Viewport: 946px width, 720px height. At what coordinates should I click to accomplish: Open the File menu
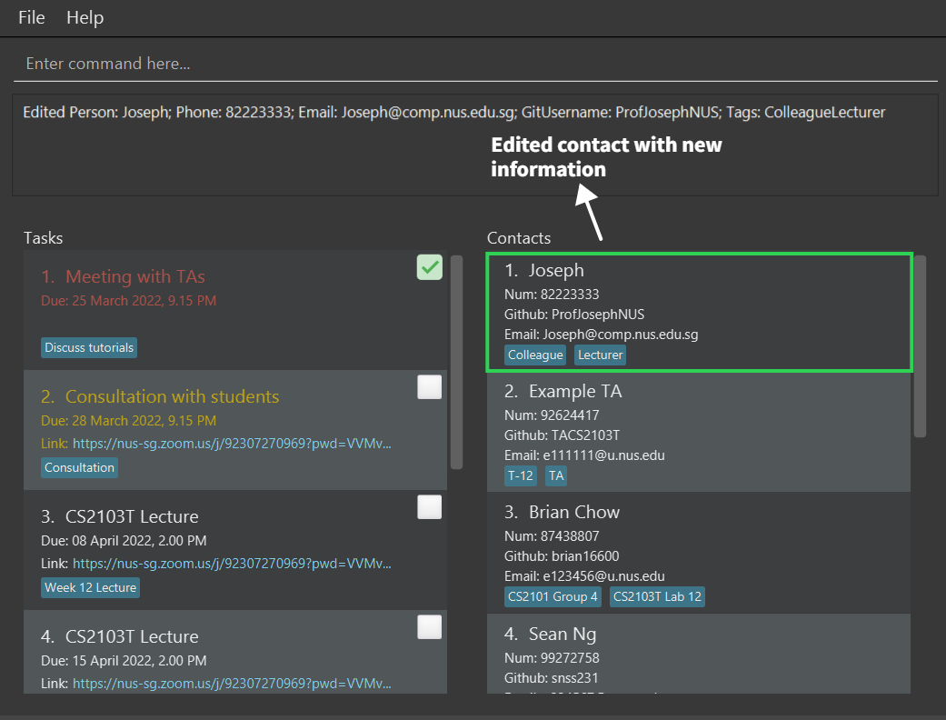pos(32,17)
